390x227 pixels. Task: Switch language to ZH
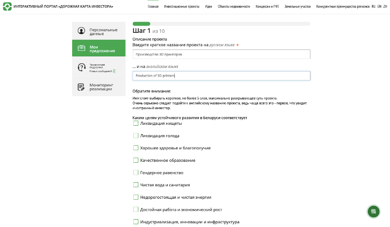(x=385, y=6)
